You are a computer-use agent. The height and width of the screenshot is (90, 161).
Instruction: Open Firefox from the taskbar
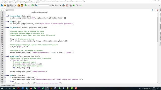[x=31, y=88]
